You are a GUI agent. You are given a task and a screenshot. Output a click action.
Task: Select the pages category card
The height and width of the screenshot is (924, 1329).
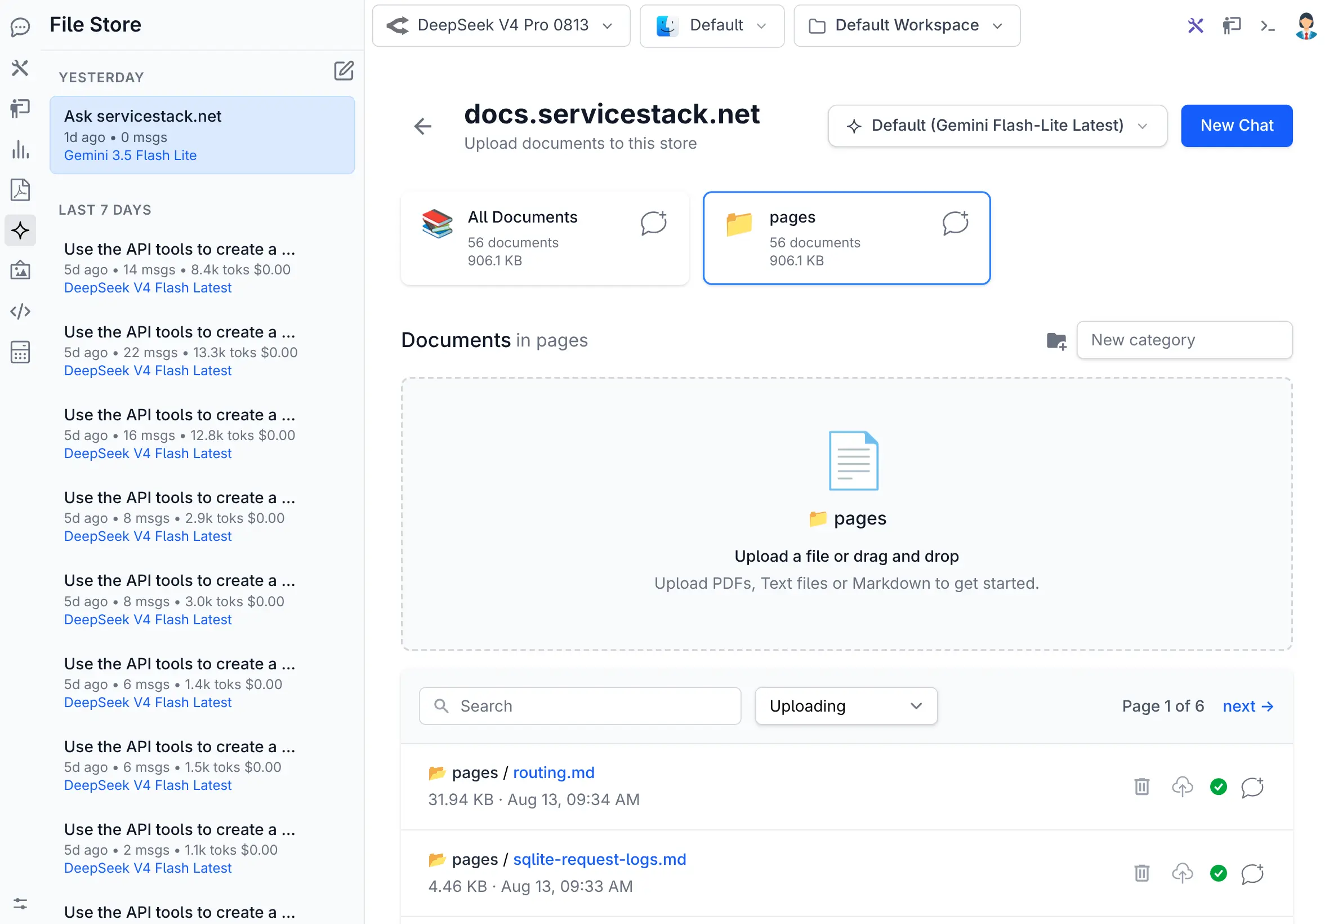(x=846, y=238)
